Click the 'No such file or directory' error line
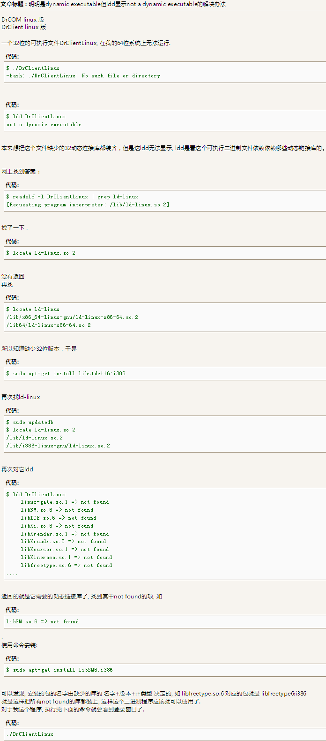This screenshot has height=741, width=326. coord(83,76)
